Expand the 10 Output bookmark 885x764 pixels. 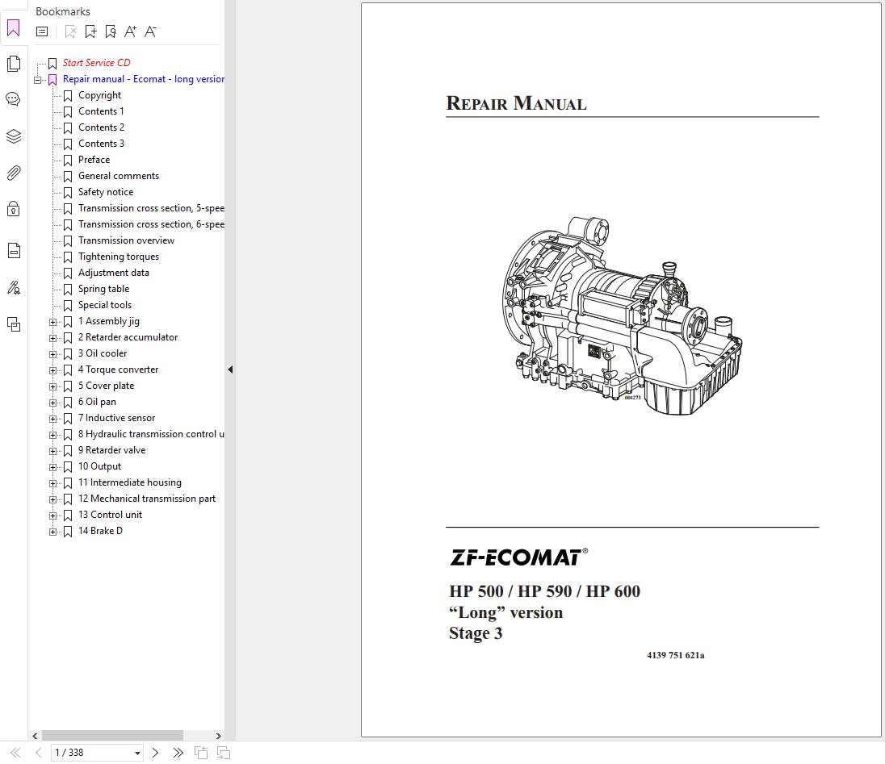point(52,467)
